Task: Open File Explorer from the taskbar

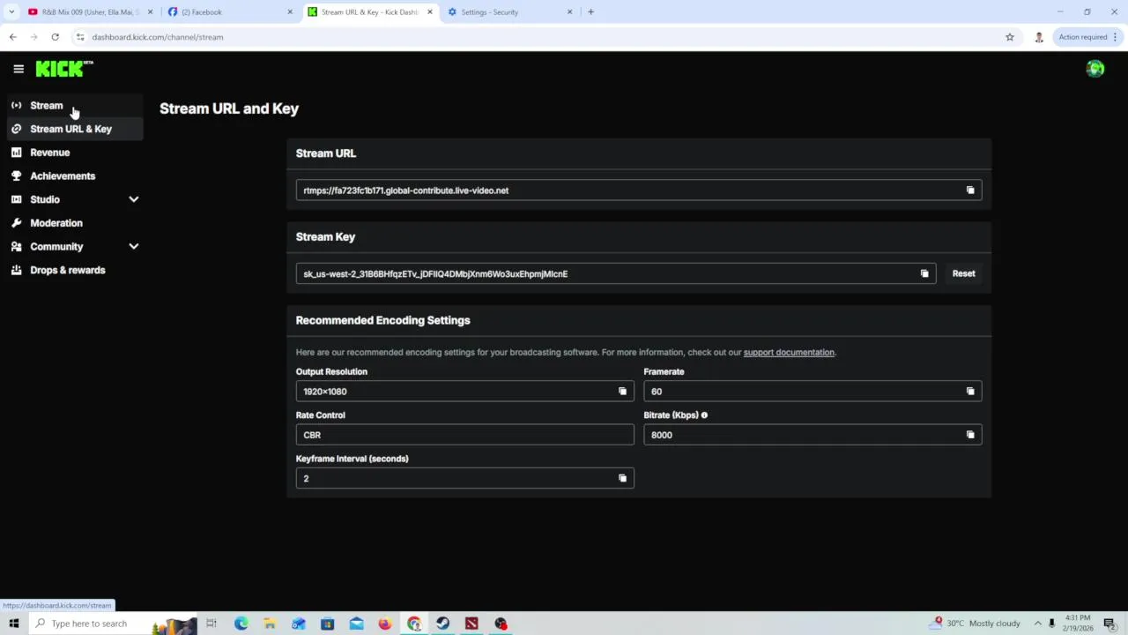Action: (x=270, y=624)
